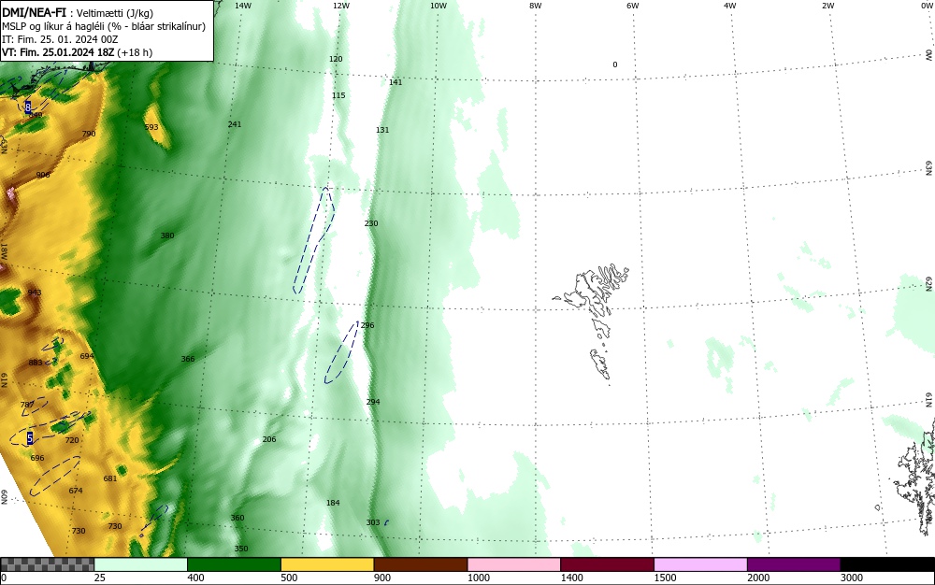Select the map value 593
935x585 pixels.
[151, 127]
